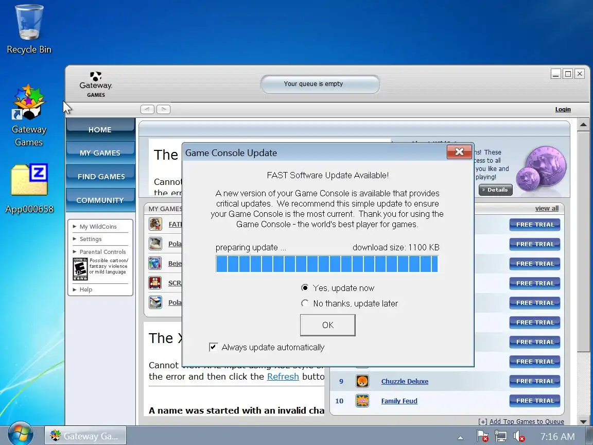
Task: Click the Family Feud link
Action: click(399, 401)
